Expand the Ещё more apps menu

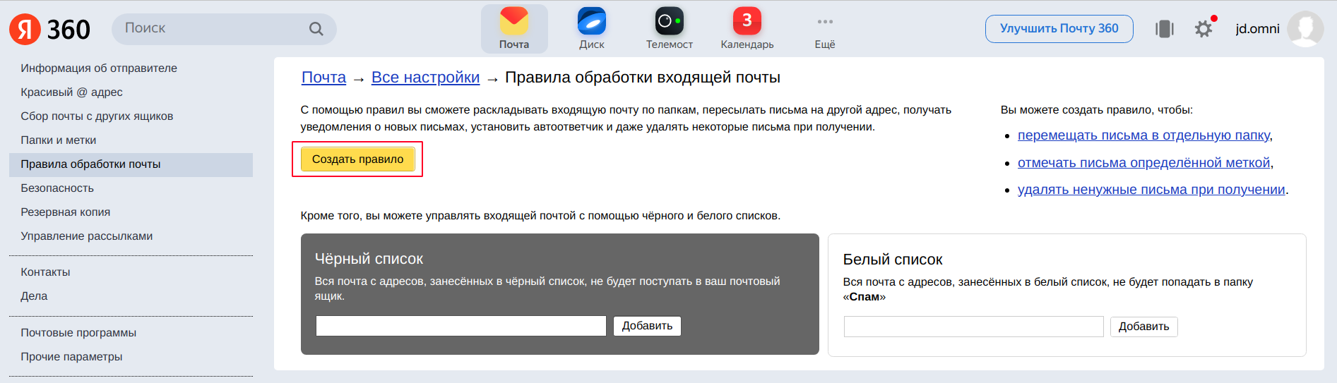825,29
